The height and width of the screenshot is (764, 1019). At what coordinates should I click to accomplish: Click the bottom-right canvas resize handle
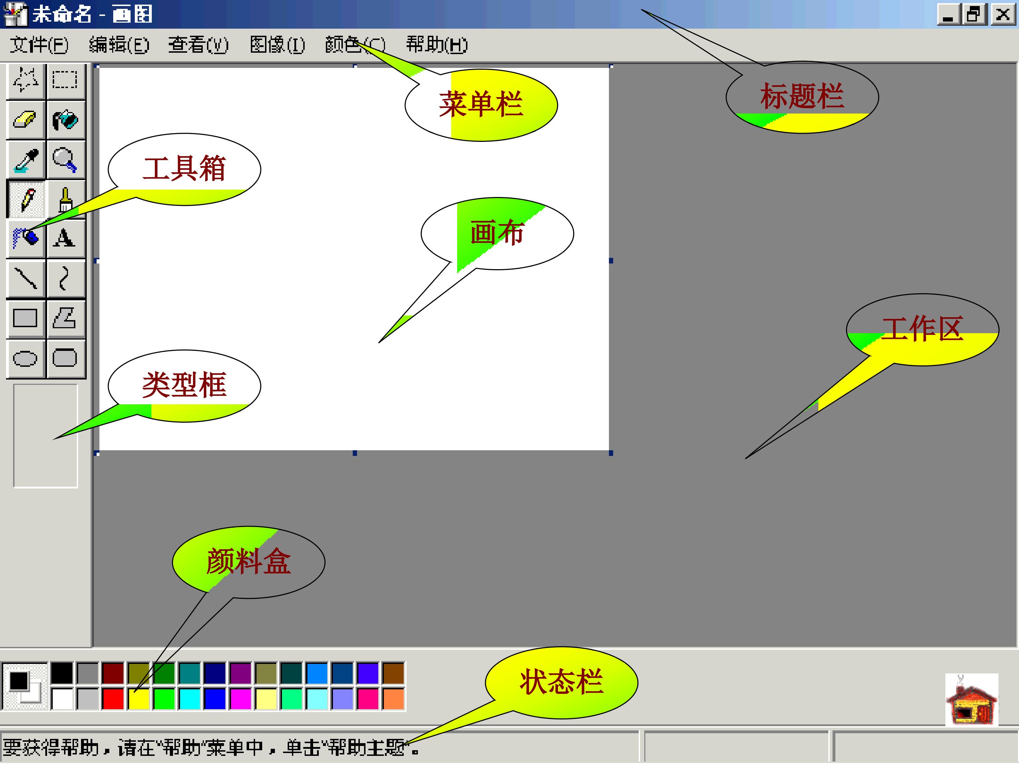(611, 453)
